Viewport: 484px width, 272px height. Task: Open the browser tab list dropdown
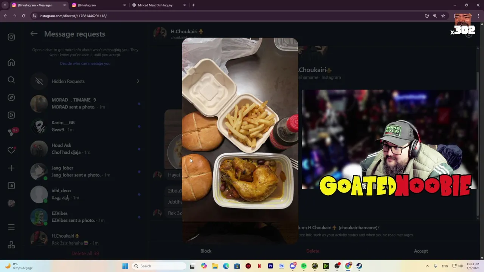click(5, 5)
